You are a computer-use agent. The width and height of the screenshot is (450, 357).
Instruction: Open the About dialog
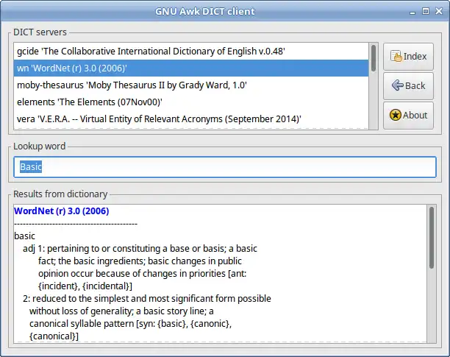pos(408,115)
